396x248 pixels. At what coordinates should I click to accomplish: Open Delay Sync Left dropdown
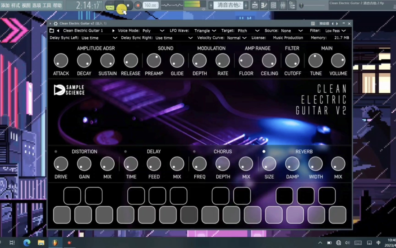99,38
